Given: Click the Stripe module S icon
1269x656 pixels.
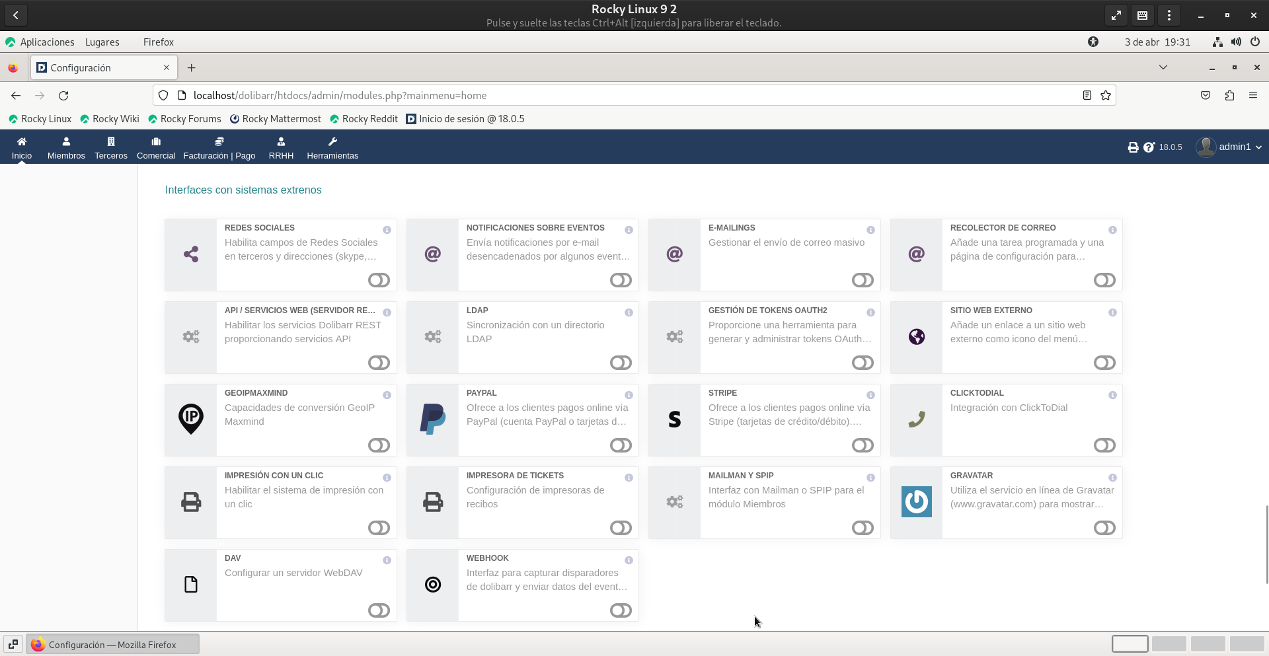Looking at the screenshot, I should 674,419.
